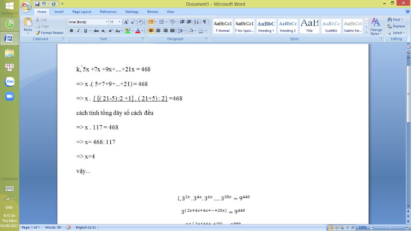Align text left
This screenshot has width=411, height=231.
pyautogui.click(x=151, y=30)
